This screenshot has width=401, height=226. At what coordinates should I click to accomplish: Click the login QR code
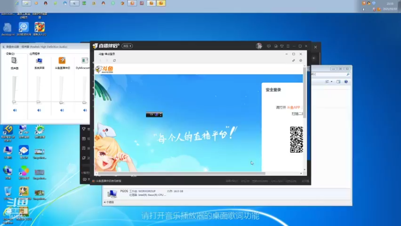coord(296,140)
